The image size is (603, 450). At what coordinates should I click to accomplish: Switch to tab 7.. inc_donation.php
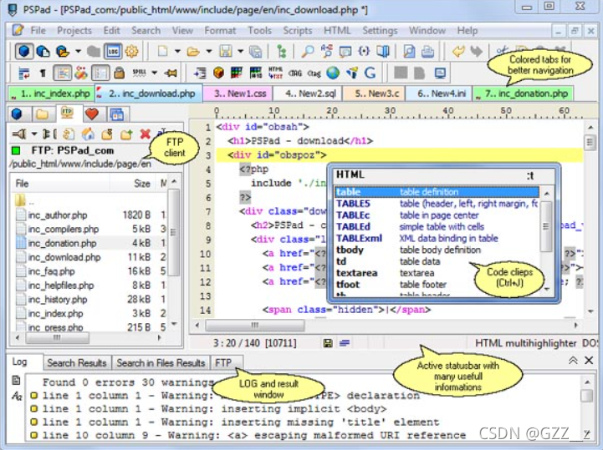(x=523, y=94)
